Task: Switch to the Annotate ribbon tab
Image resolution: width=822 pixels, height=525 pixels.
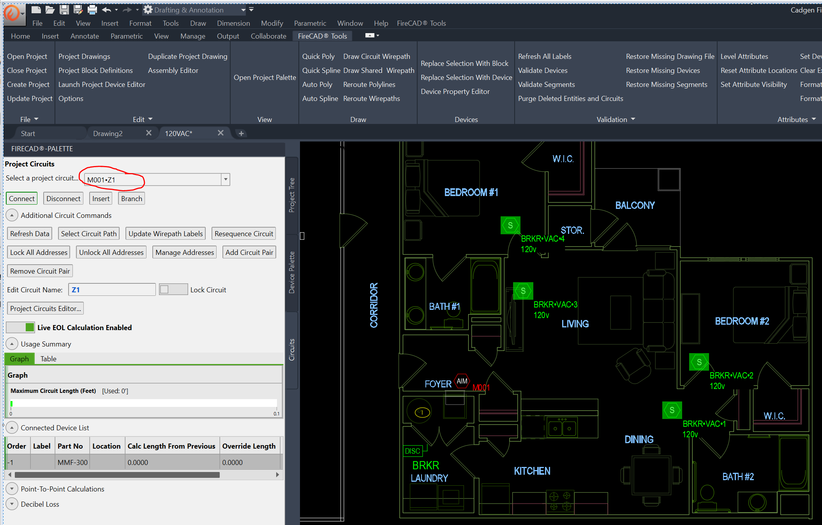Action: click(85, 36)
